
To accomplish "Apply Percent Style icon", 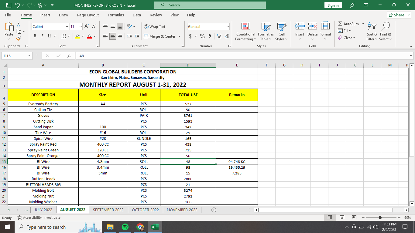I will (202, 36).
